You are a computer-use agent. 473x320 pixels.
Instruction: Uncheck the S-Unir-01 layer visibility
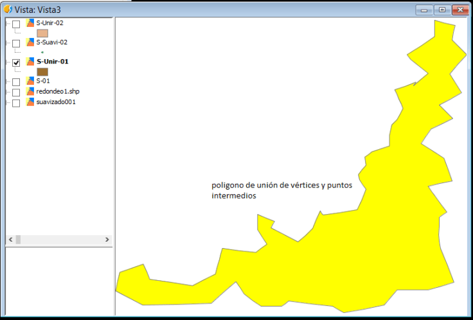point(16,62)
